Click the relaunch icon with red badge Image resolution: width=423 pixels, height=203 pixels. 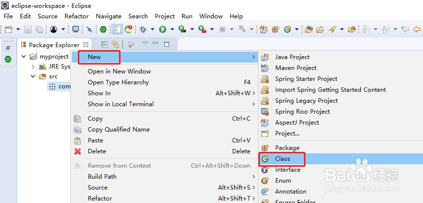(x=128, y=29)
